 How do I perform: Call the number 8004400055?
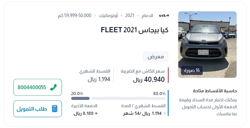coord(38,87)
